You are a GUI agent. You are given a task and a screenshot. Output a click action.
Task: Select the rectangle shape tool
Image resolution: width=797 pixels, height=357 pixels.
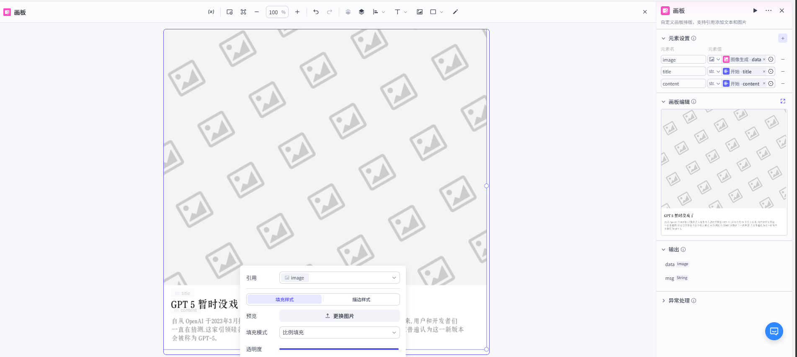(433, 12)
